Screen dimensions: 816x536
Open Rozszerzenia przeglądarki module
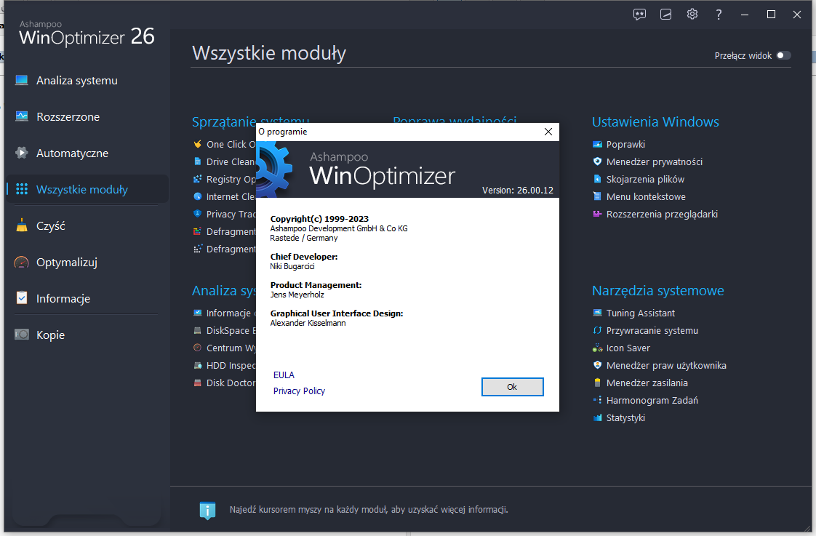662,215
